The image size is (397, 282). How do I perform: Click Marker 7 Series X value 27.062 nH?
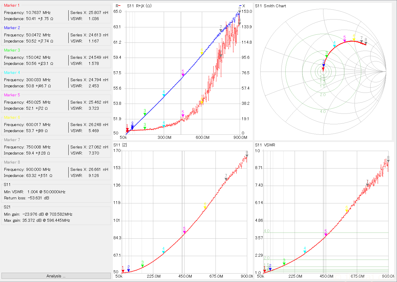(98, 147)
